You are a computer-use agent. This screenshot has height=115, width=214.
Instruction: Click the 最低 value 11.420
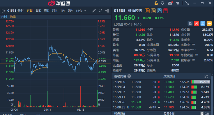(140, 35)
